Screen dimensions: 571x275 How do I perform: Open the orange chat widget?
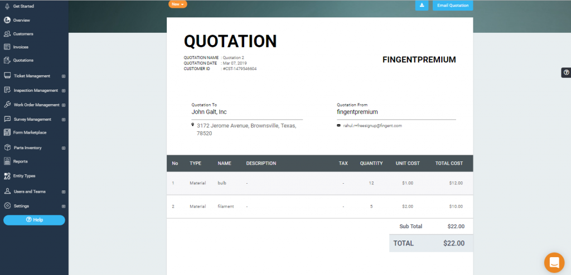pos(554,263)
